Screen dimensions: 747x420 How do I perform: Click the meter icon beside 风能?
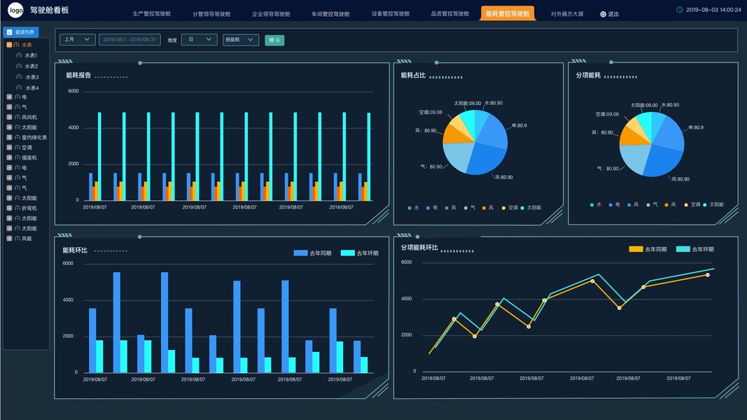[x=17, y=239]
